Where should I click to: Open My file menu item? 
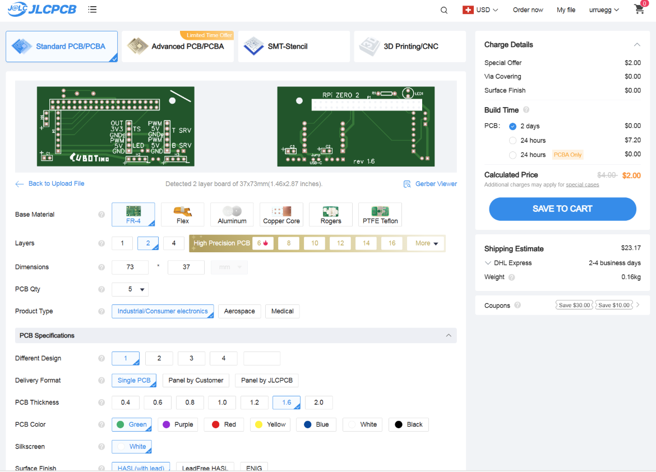566,10
